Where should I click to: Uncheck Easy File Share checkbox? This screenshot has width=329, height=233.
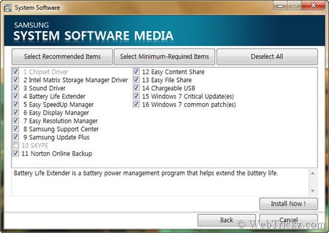click(136, 80)
